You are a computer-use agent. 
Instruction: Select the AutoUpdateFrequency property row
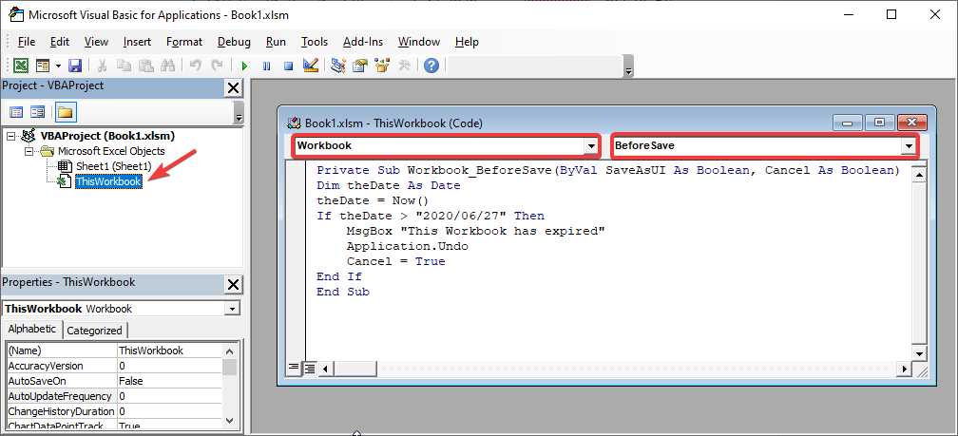(x=114, y=396)
